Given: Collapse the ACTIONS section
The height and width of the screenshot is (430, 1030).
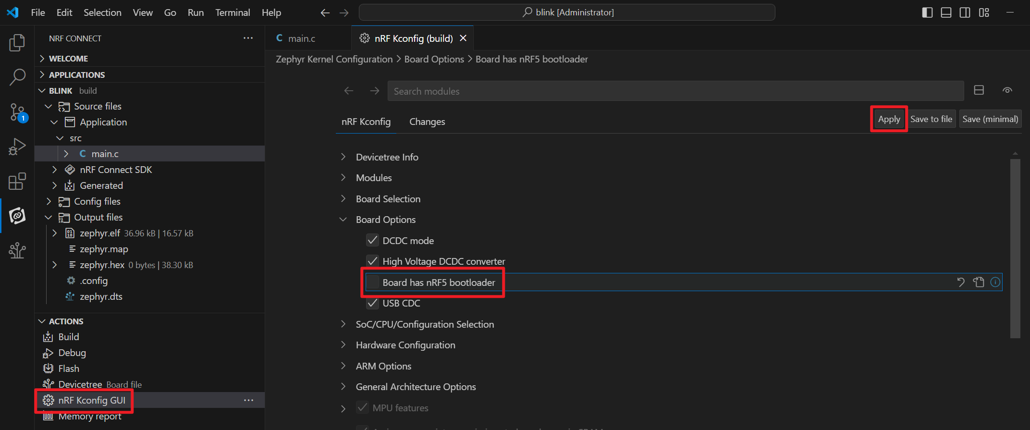Looking at the screenshot, I should (x=42, y=321).
